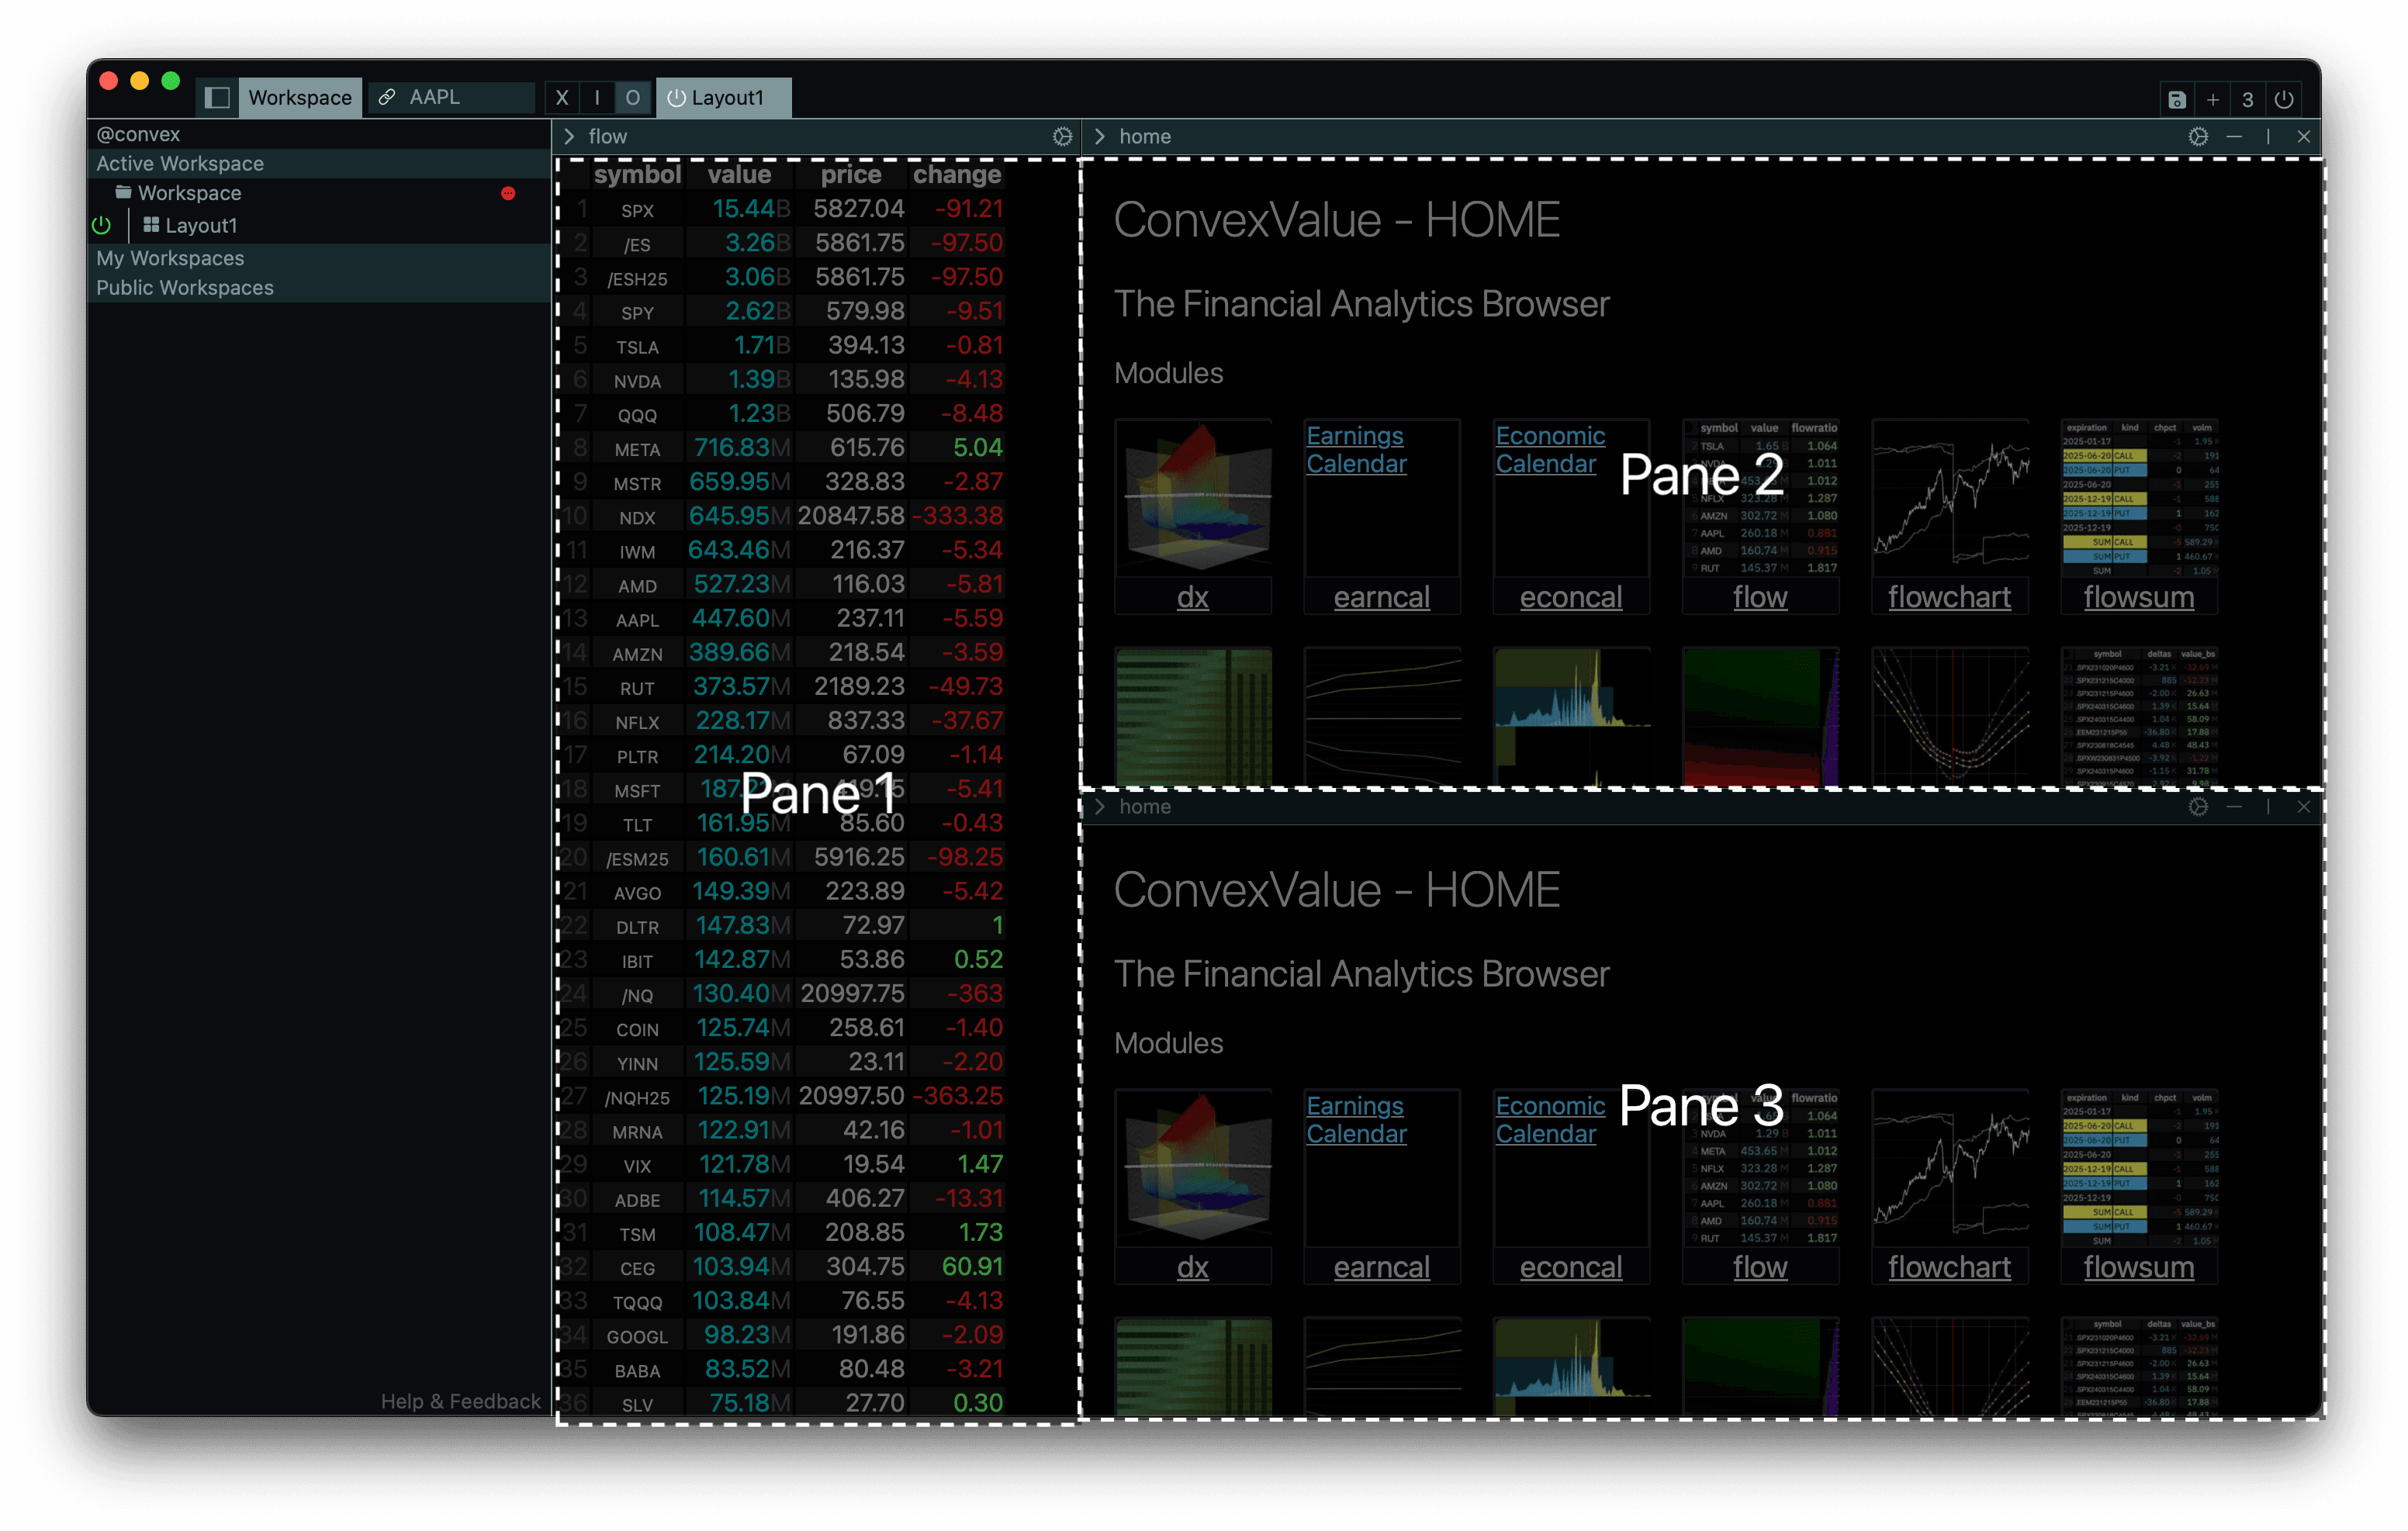Select the GOOGL row in flow table
The height and width of the screenshot is (1531, 2408).
[x=783, y=1336]
